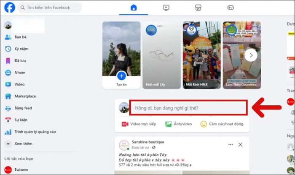Open Trình quản lý quảng cáo chart icon
Screen dimensions: 295x175
8,132
